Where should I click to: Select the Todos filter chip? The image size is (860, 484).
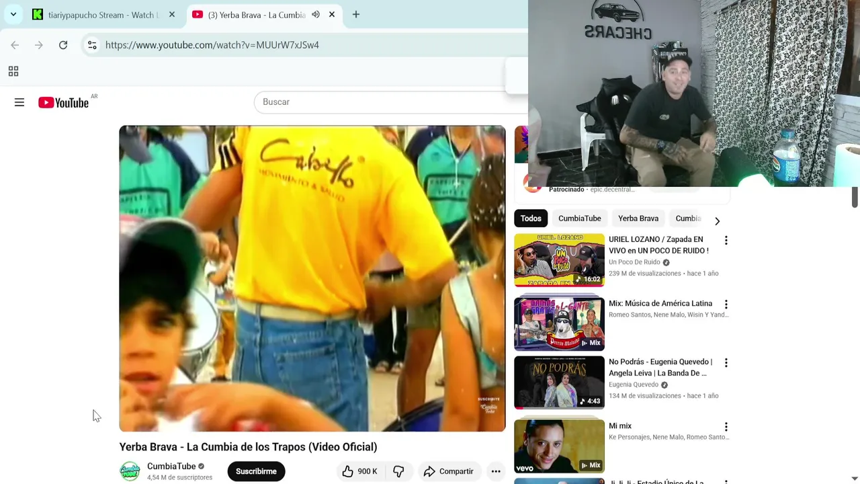531,218
